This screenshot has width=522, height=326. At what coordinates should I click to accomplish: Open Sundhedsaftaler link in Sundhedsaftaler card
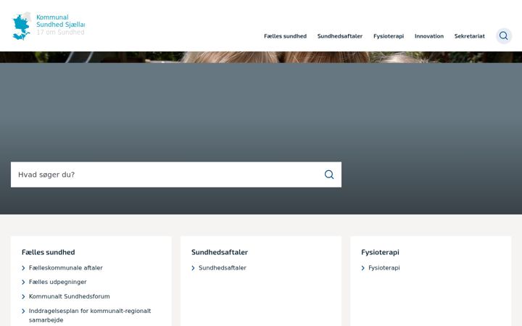point(223,268)
